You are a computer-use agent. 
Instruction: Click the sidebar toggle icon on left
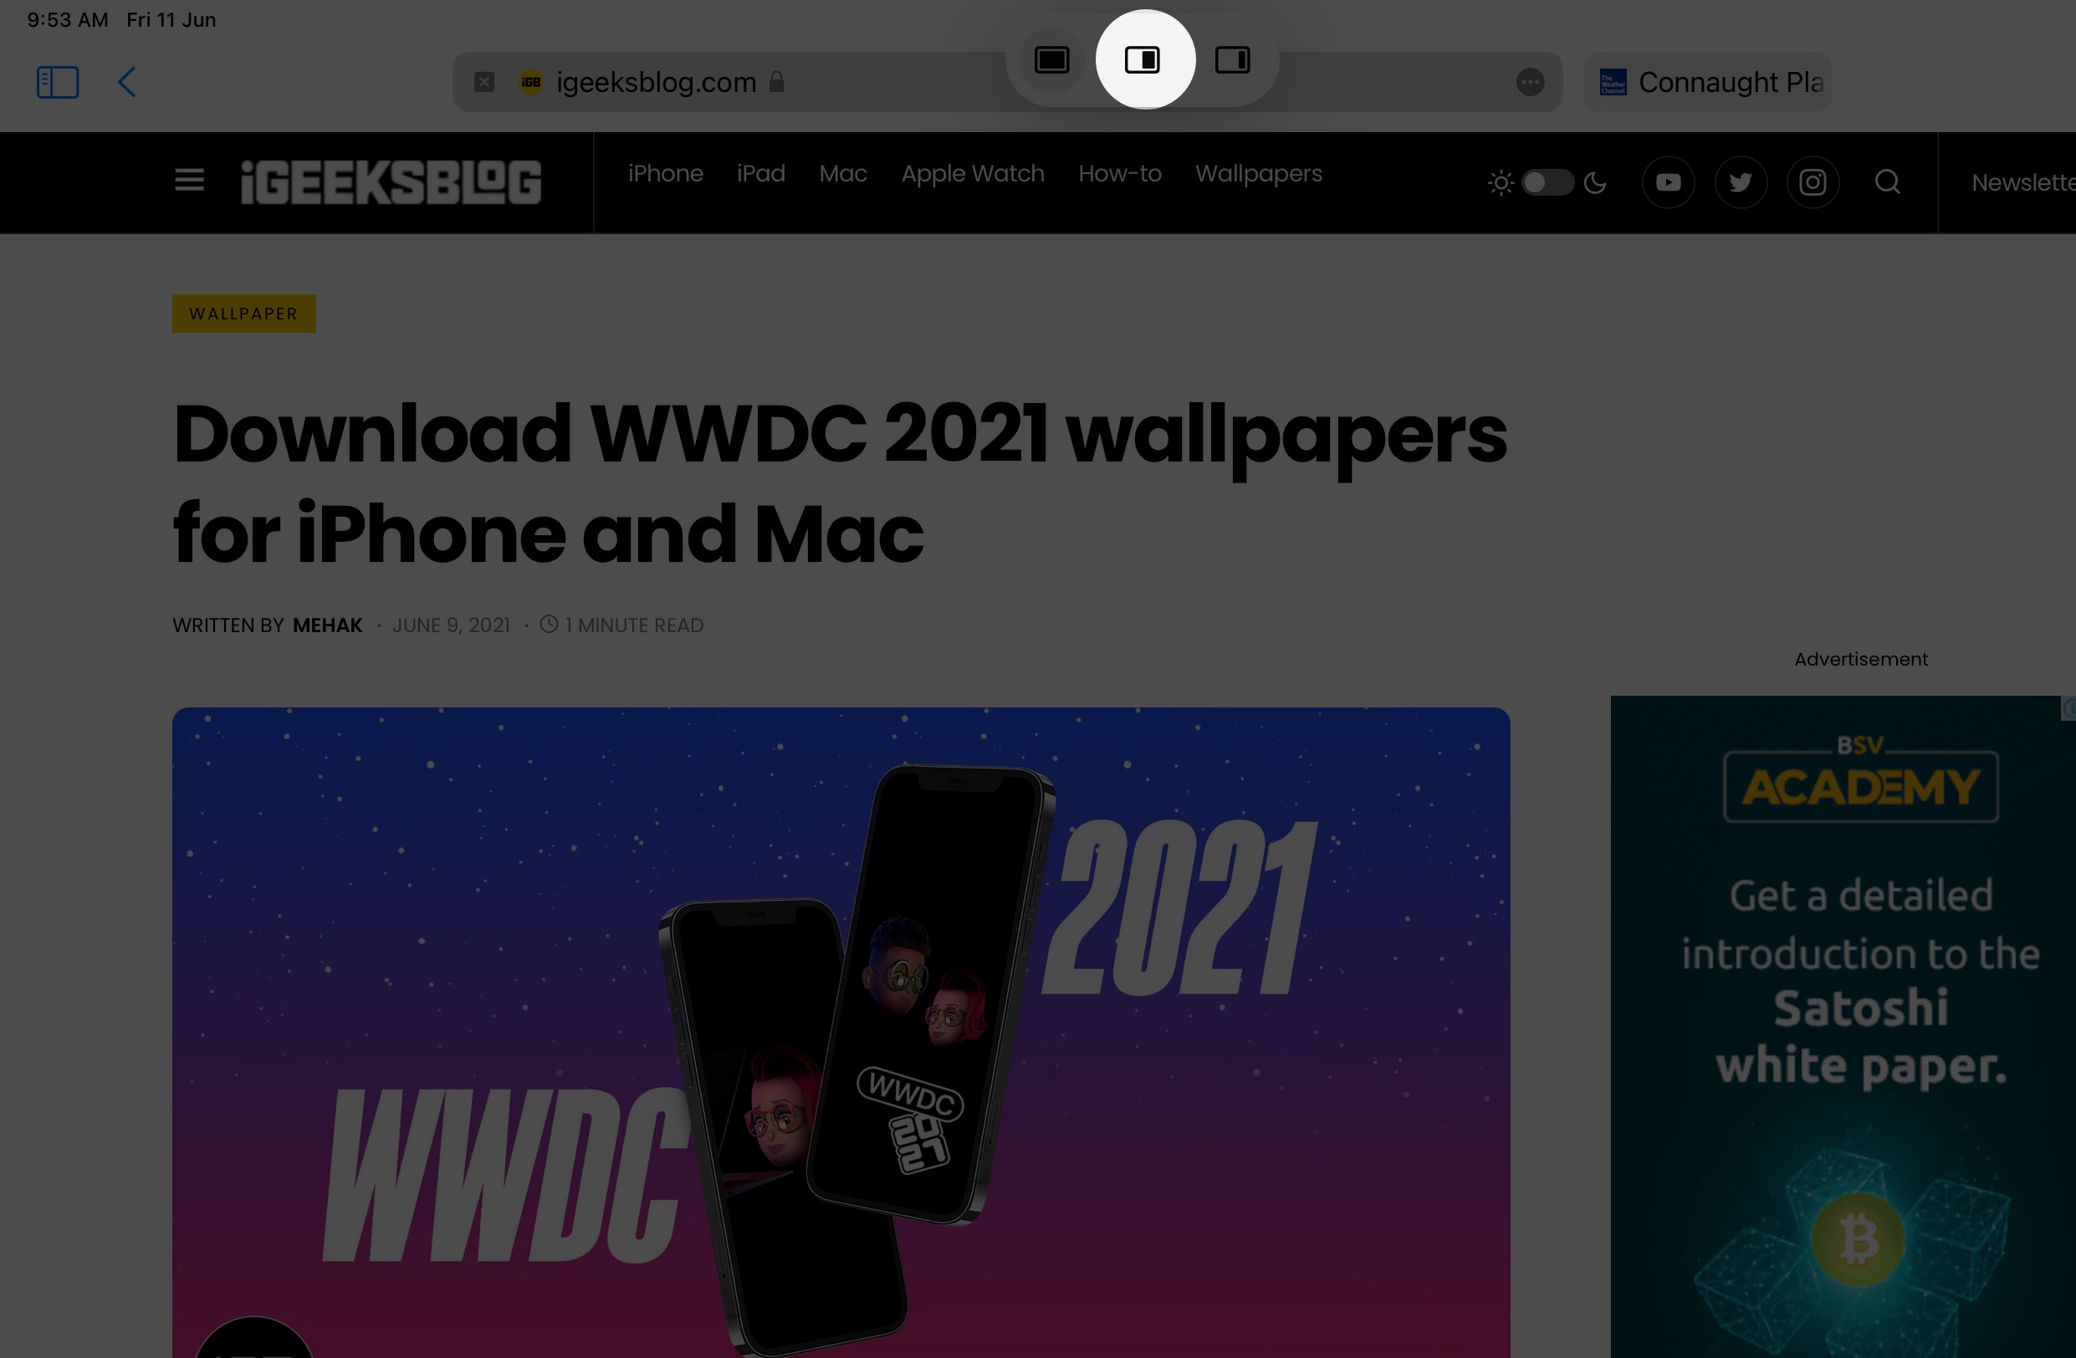pyautogui.click(x=56, y=82)
